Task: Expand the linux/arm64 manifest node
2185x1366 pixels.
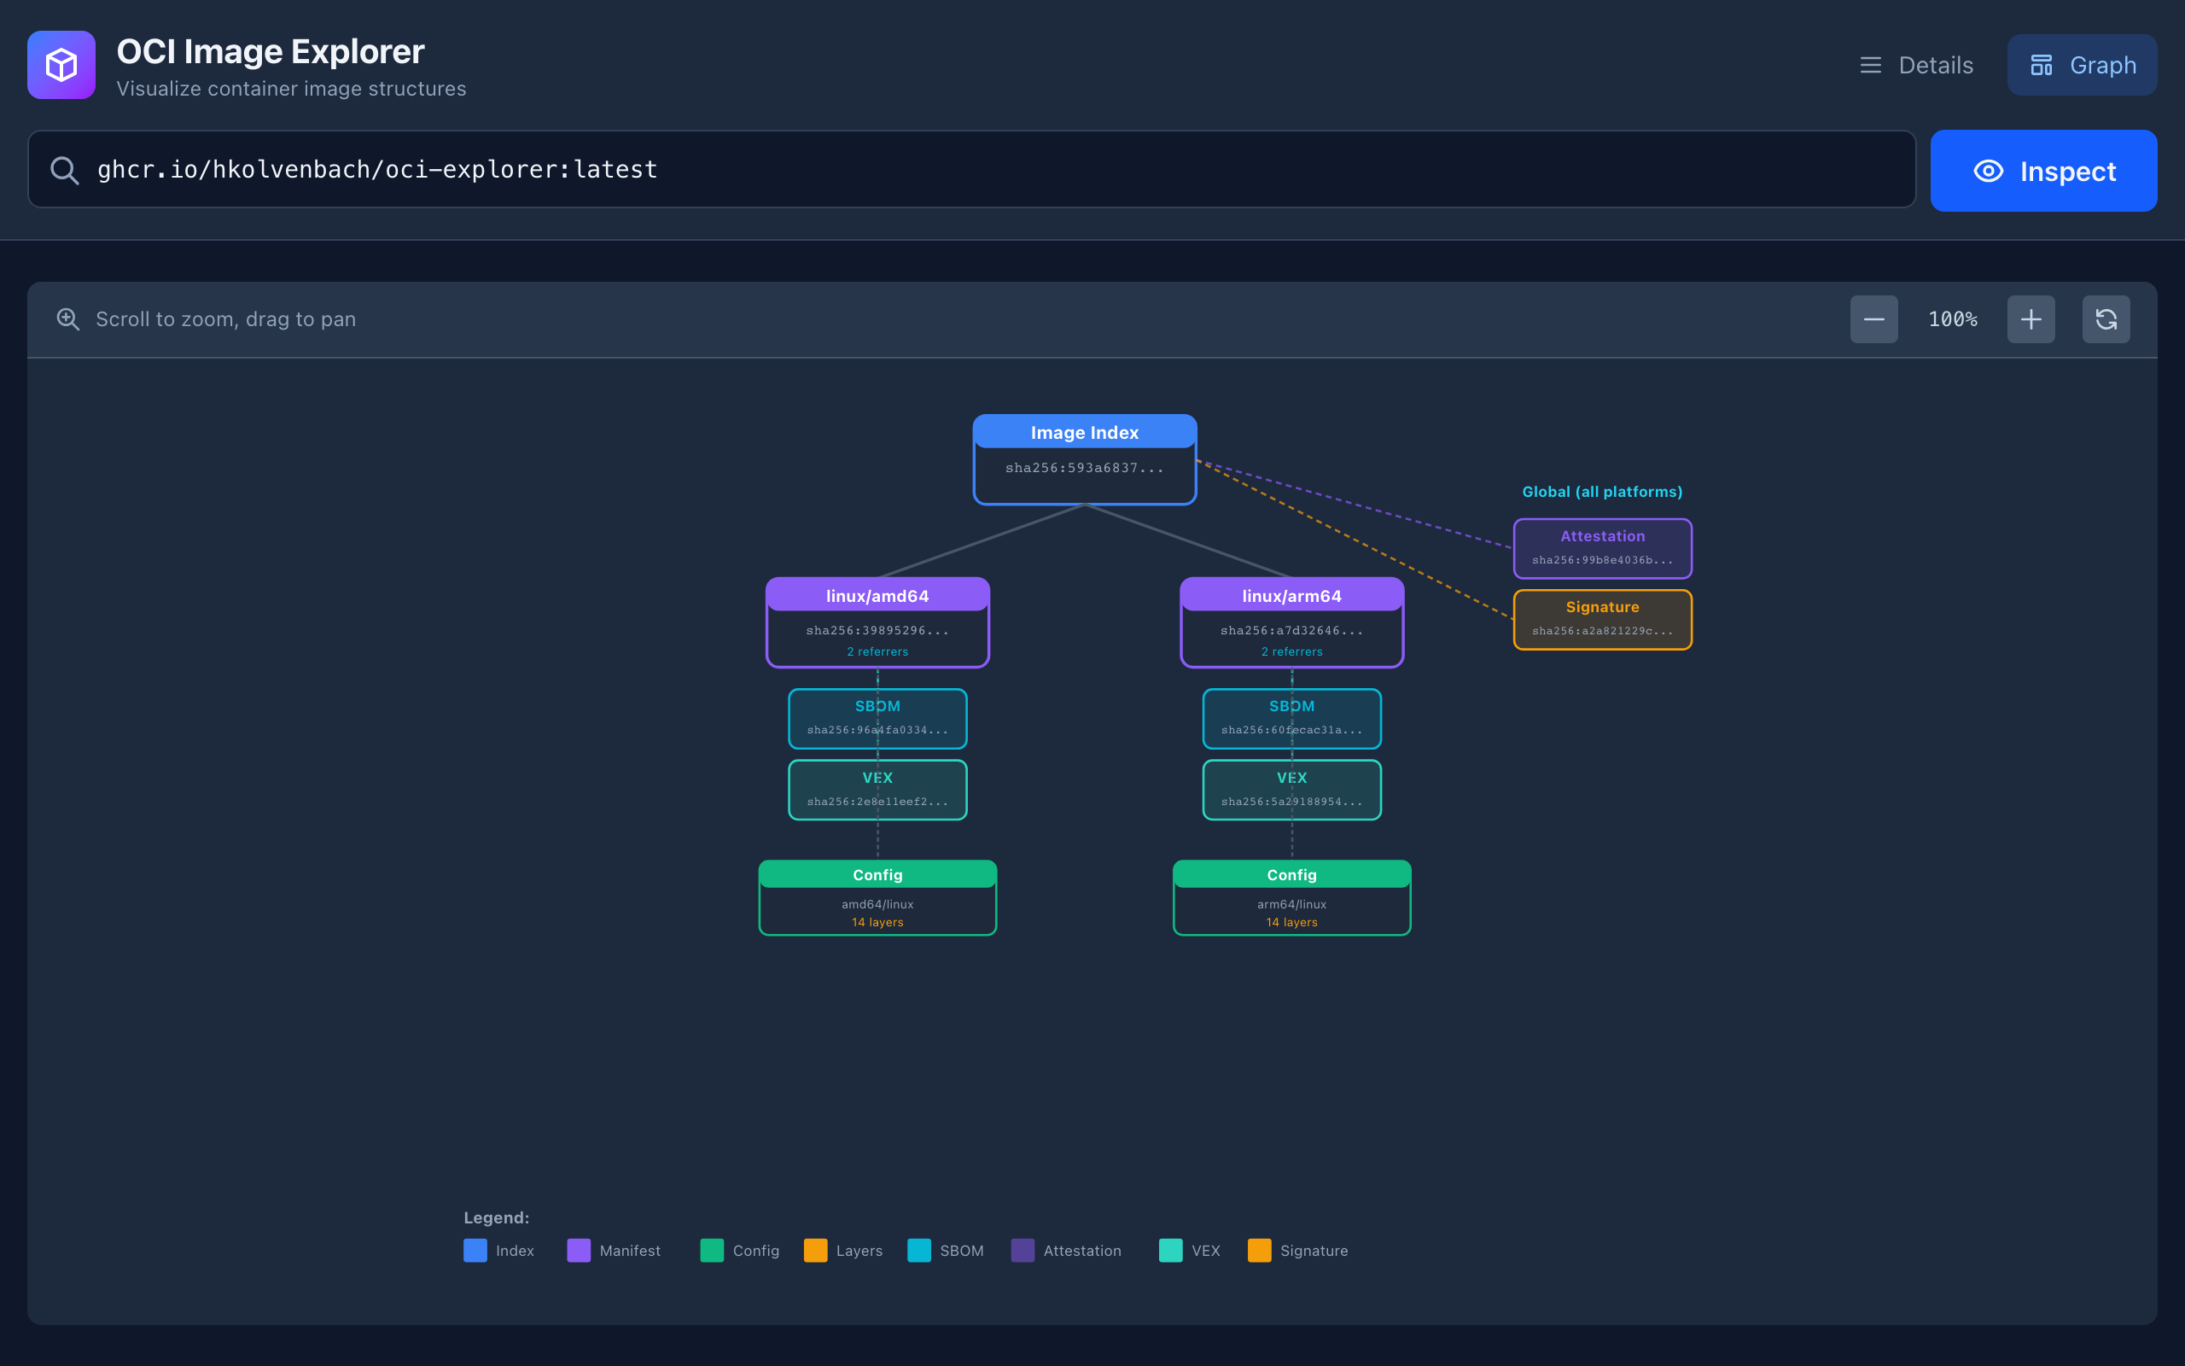Action: (1291, 622)
